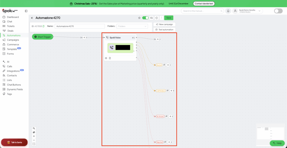287x148 pixels.
Task: Open the Folders dropdown
Action: coord(132,26)
